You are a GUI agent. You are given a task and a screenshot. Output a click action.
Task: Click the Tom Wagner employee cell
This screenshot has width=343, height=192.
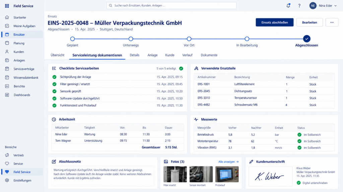(x=63, y=141)
